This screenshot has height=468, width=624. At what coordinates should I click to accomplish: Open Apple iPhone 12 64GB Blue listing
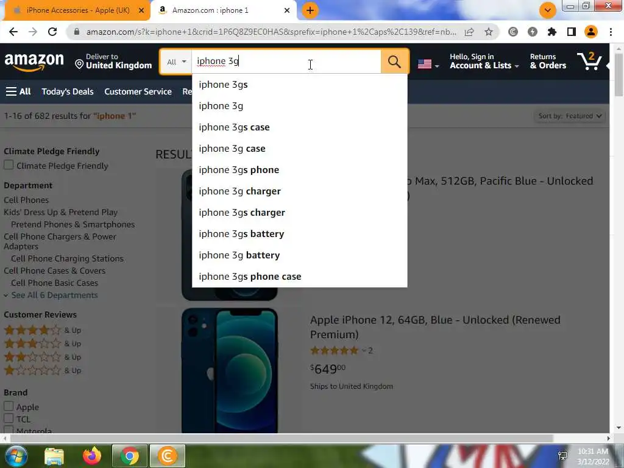pyautogui.click(x=435, y=327)
